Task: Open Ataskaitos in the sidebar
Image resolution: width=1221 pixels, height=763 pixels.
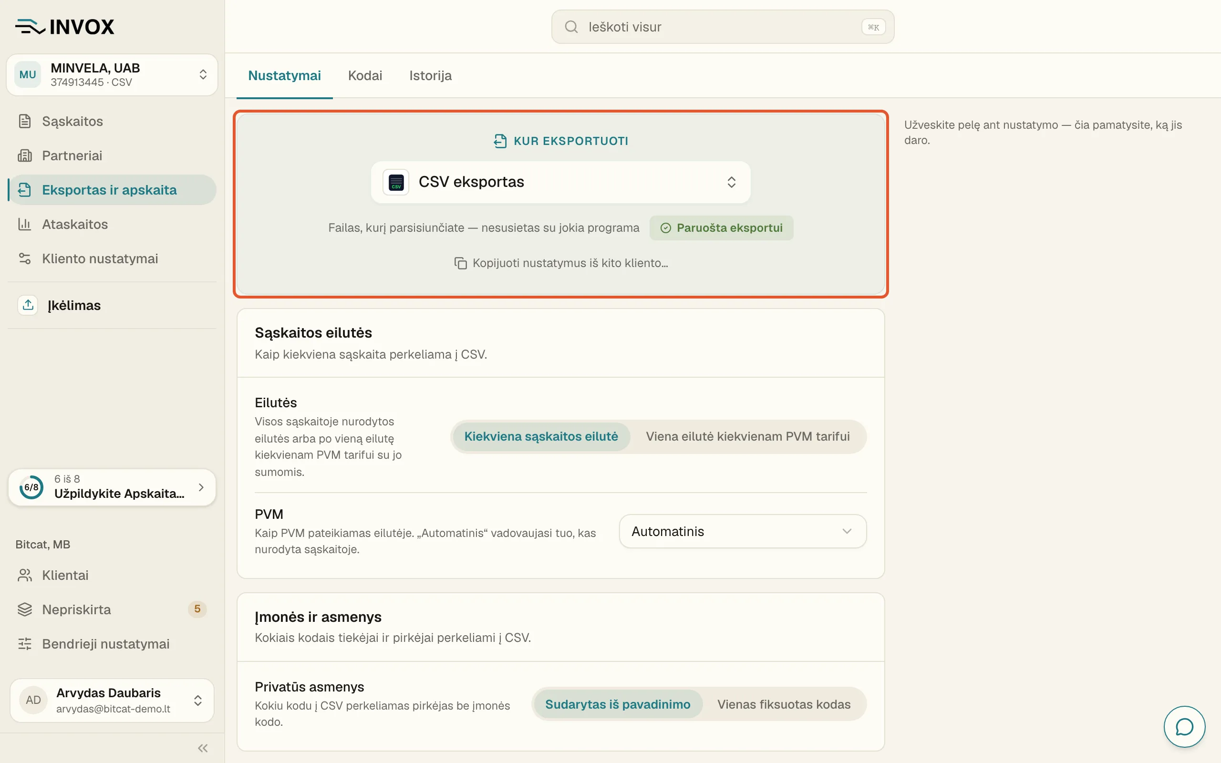Action: click(112, 224)
